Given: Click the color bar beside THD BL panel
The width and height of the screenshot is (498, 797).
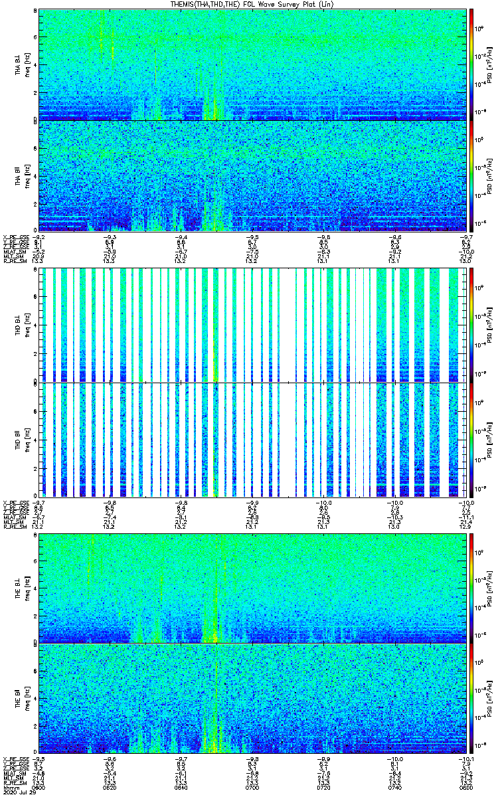Looking at the screenshot, I should (x=471, y=325).
